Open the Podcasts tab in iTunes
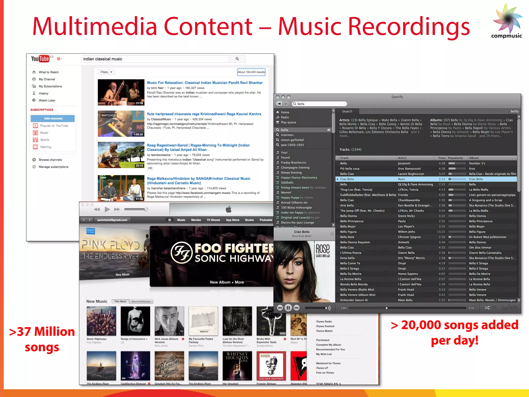 point(266,220)
